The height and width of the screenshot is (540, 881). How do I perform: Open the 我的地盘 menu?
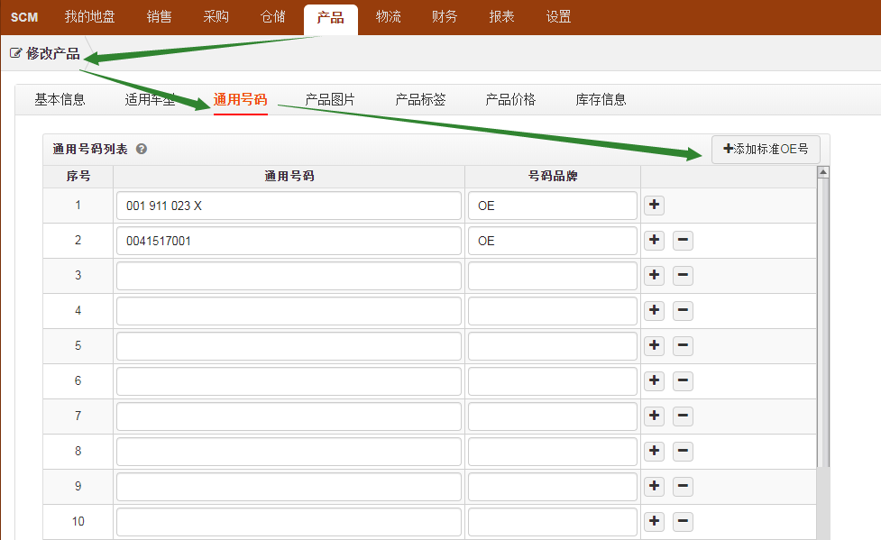click(x=89, y=17)
